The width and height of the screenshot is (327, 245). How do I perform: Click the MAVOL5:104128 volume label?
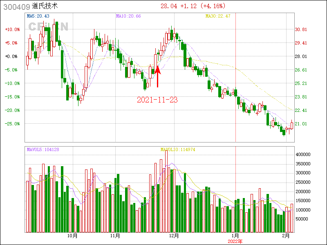pyautogui.click(x=43, y=149)
